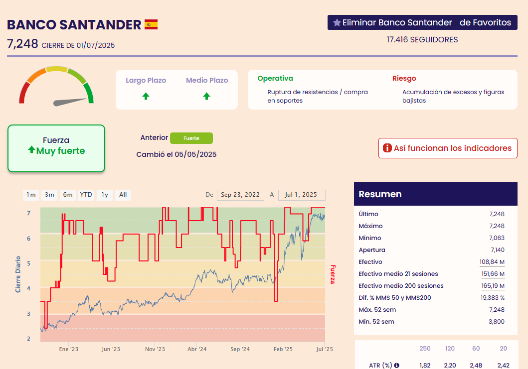Click green arrow beside Muy fuerte
The image size is (528, 369).
pyautogui.click(x=31, y=150)
